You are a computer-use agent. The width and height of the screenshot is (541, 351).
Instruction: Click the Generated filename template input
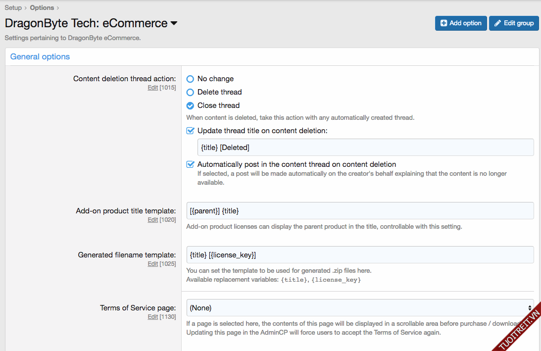point(360,255)
